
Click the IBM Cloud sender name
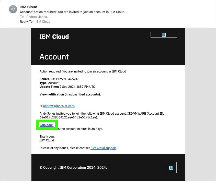(x=29, y=7)
